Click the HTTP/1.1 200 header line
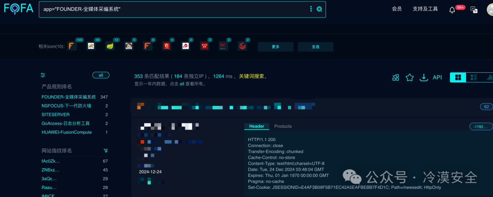 coord(262,140)
